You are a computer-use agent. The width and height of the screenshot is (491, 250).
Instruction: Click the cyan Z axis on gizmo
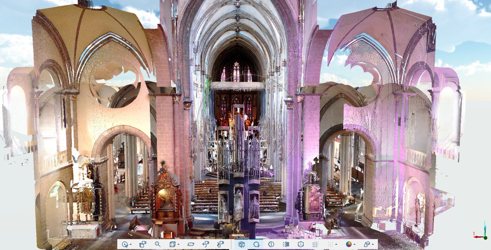[485, 229]
